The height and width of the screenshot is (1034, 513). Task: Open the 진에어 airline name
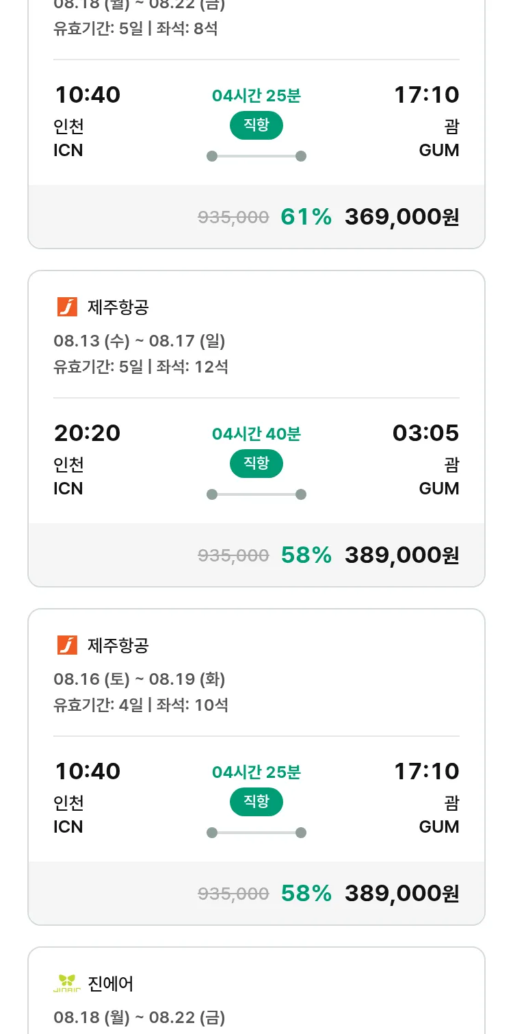pyautogui.click(x=111, y=984)
